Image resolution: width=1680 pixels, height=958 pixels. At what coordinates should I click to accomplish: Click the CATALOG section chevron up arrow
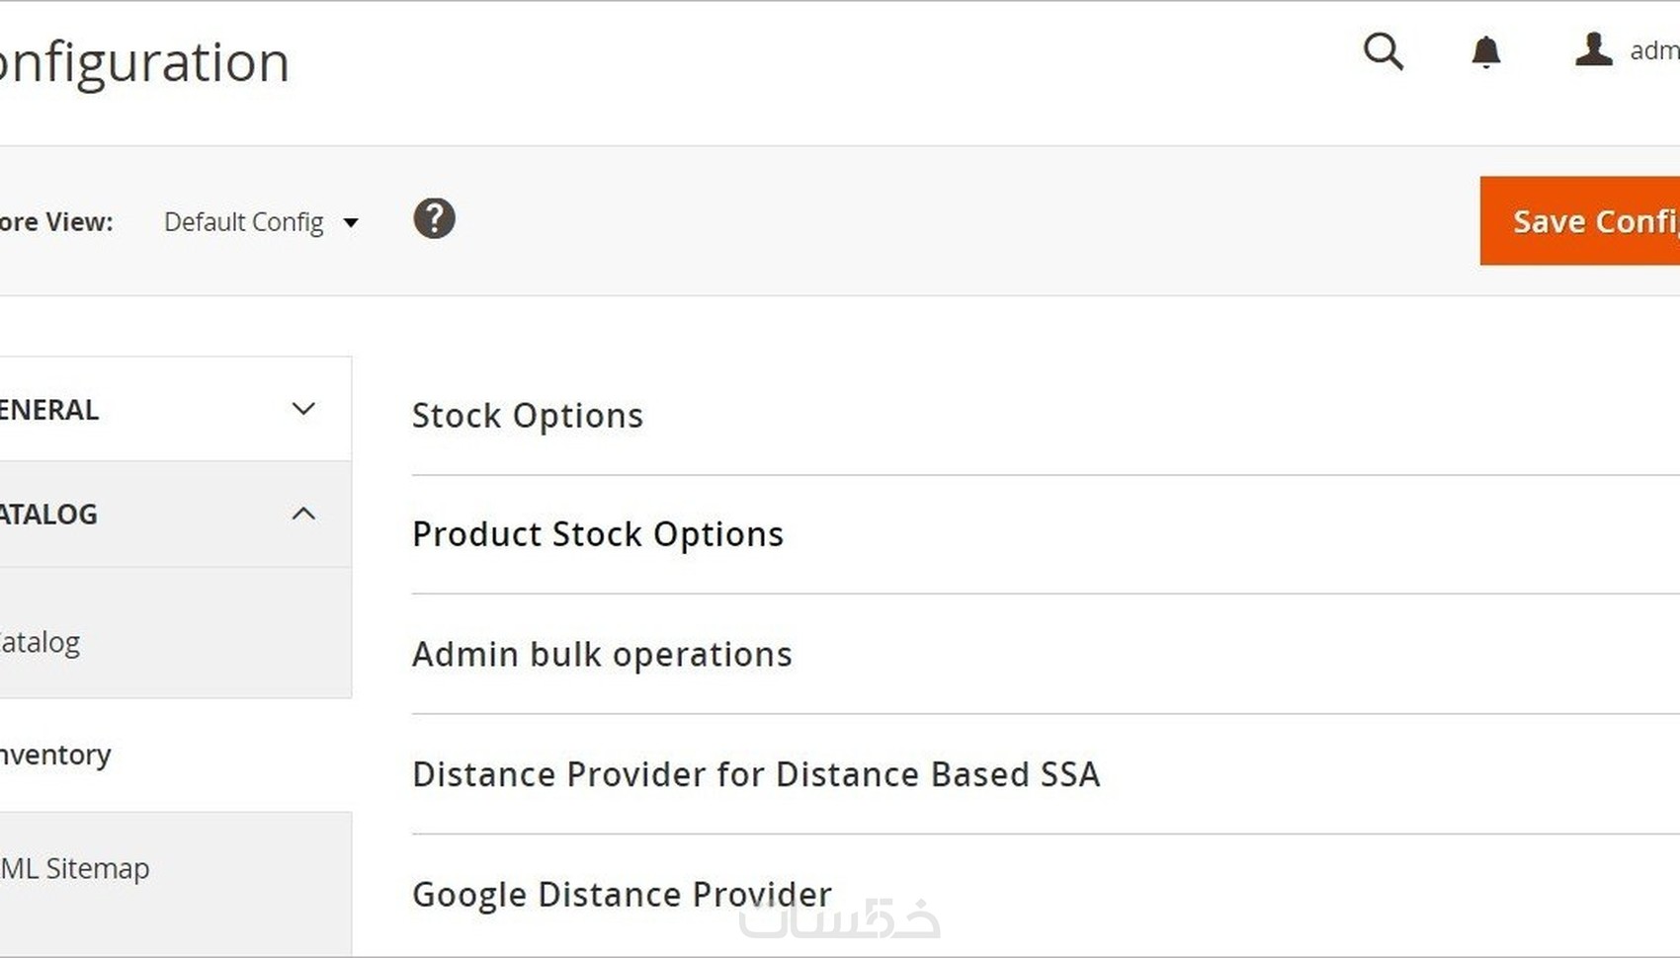click(x=303, y=514)
